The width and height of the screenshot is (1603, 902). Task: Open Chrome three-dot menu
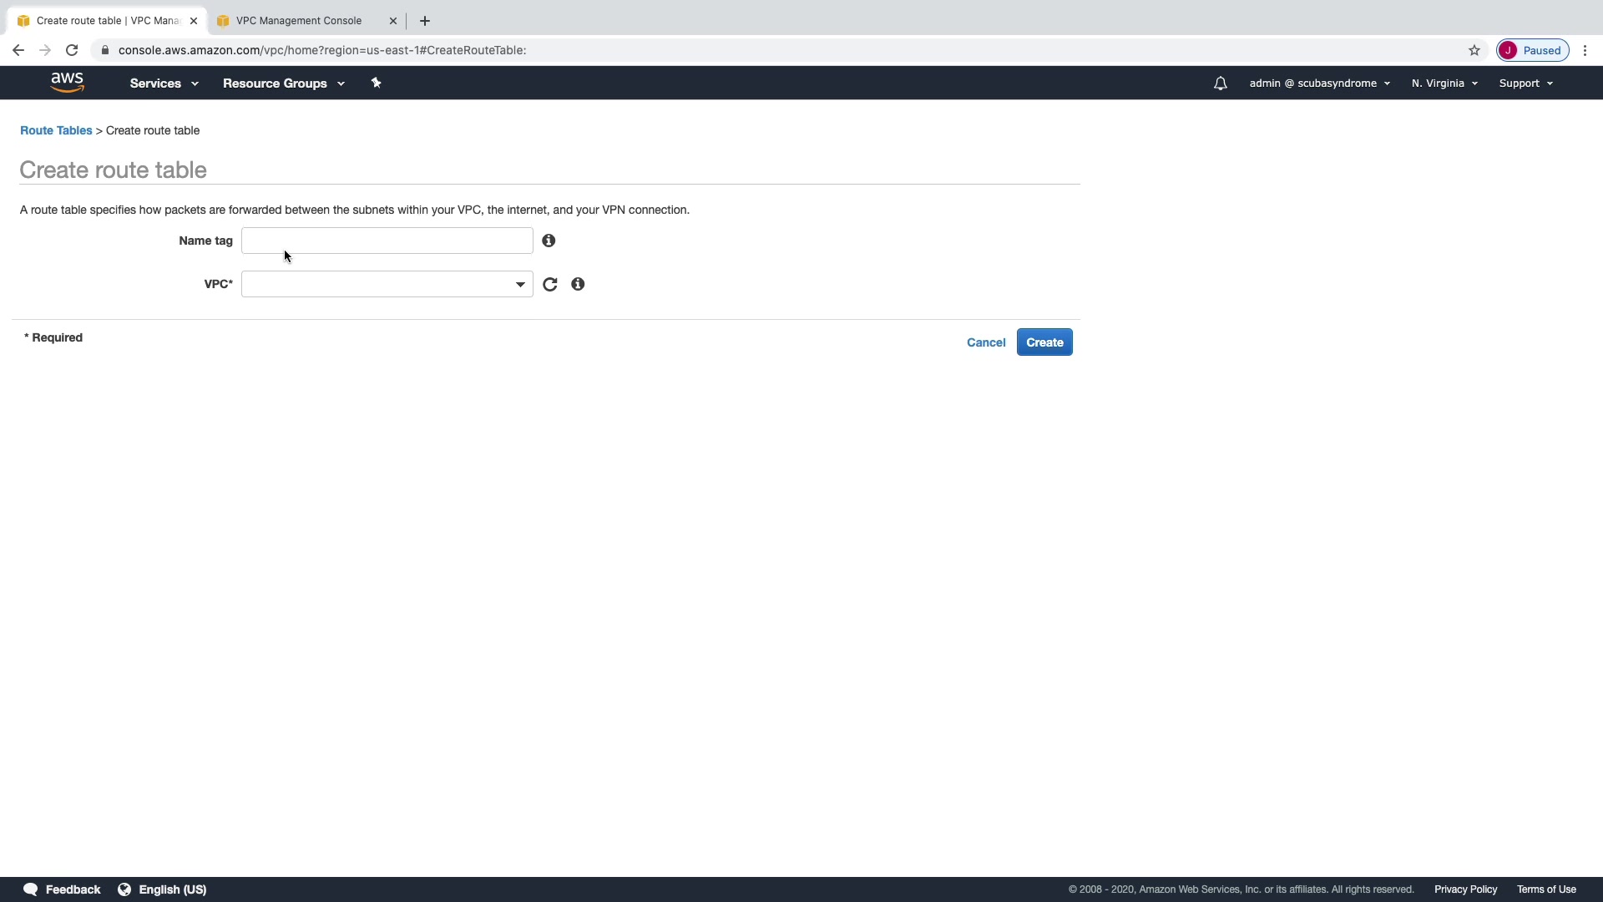click(1585, 50)
